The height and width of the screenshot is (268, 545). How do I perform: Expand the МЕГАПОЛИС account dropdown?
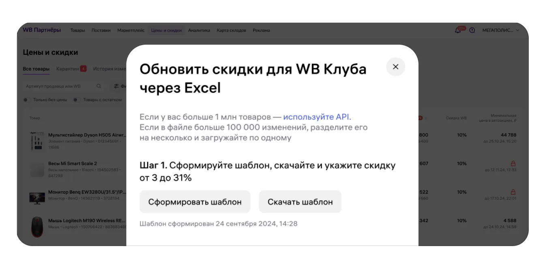click(x=500, y=30)
